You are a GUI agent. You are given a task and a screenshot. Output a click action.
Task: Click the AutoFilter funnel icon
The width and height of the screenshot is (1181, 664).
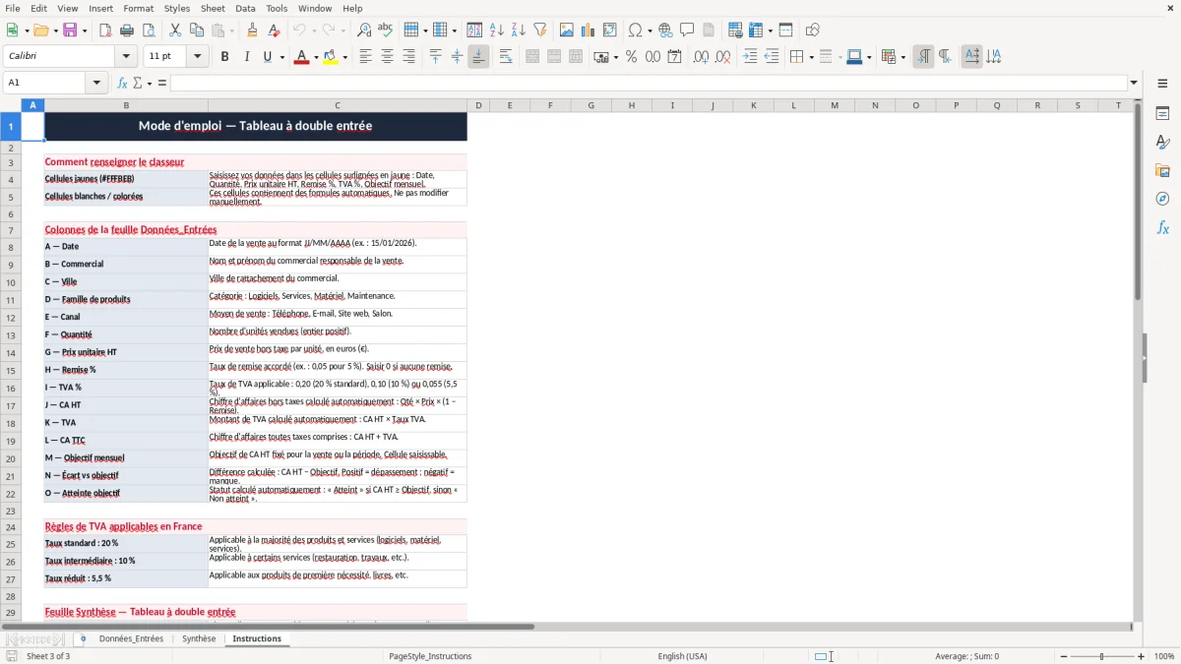point(540,30)
